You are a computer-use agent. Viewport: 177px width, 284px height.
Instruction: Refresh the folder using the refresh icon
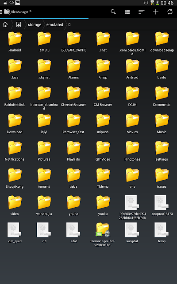click(170, 12)
